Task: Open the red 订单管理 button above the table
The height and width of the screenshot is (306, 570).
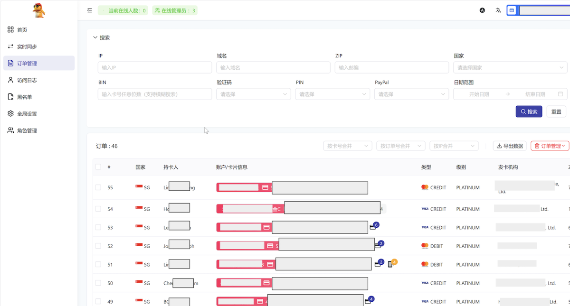Action: point(550,146)
